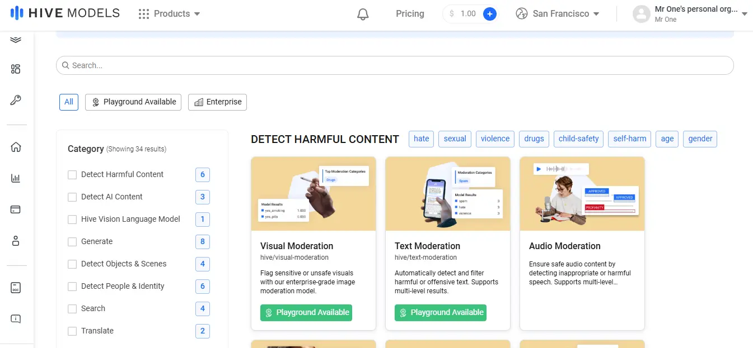Check Detect Objects & Scenes category

click(x=72, y=264)
